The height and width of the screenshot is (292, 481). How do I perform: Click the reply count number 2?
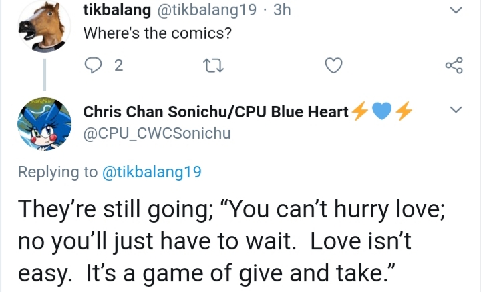point(119,65)
